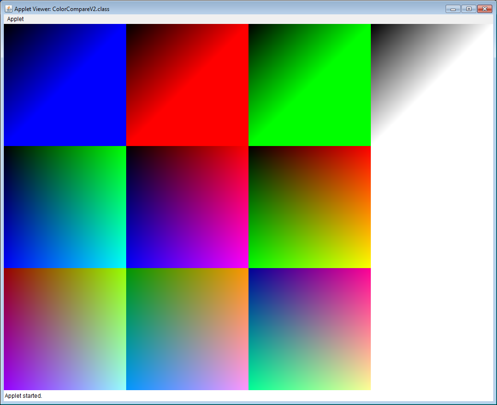Open the Applet menu

click(x=15, y=19)
